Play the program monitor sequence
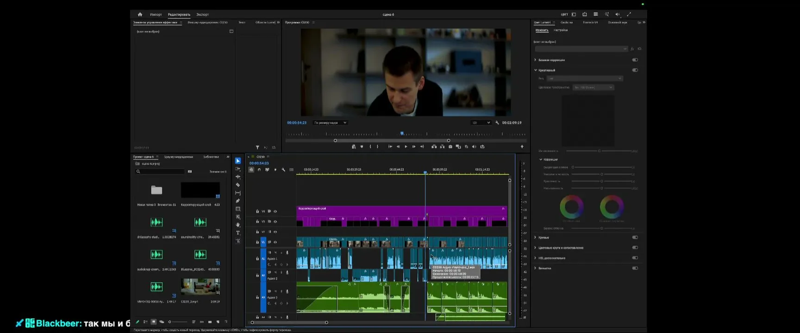 click(406, 147)
